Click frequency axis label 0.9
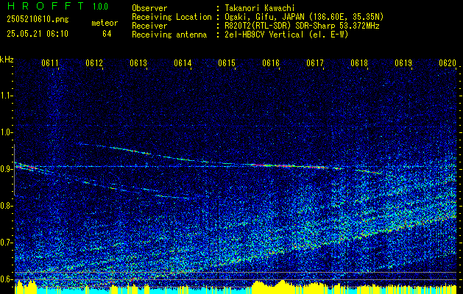The width and height of the screenshot is (463, 294). pos(6,169)
